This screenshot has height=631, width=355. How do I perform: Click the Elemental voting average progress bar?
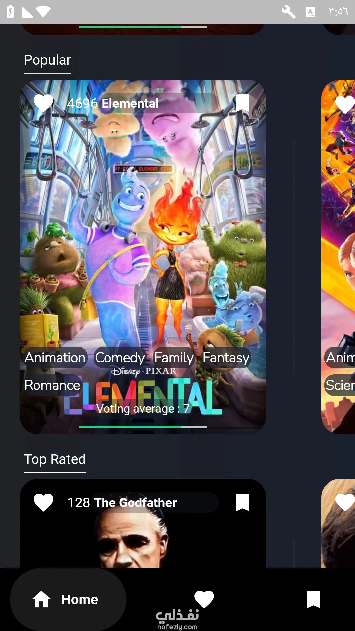point(143,427)
